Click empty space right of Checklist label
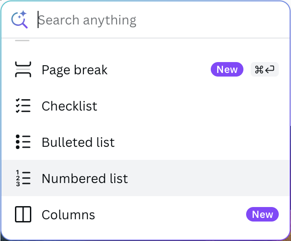 pos(190,106)
